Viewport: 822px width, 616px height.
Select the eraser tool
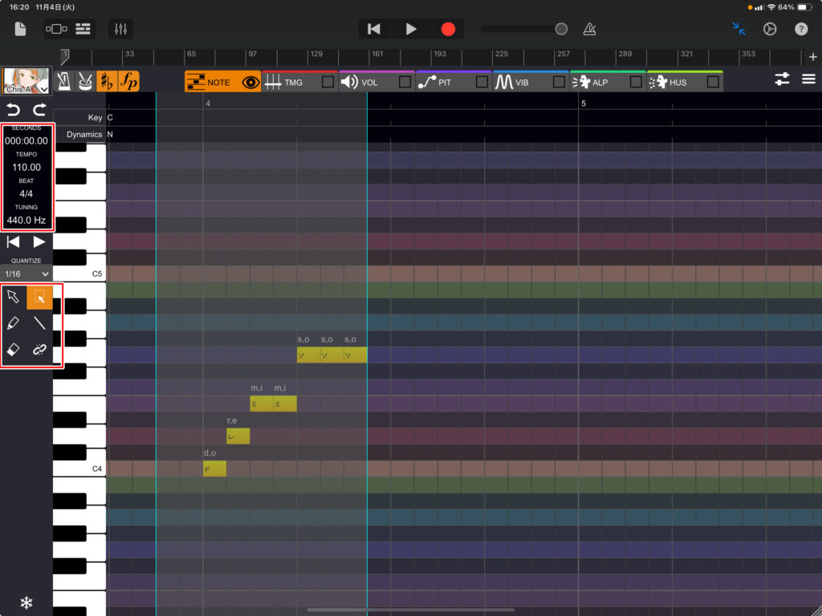pos(14,350)
